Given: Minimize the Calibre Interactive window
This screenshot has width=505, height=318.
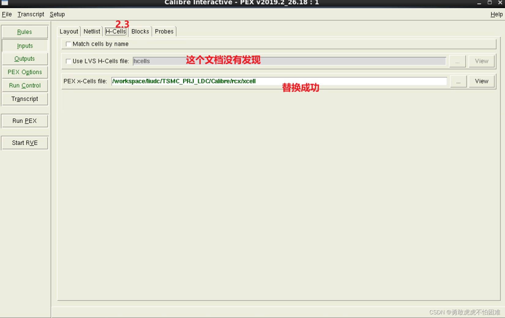Looking at the screenshot, I should click(x=479, y=3).
